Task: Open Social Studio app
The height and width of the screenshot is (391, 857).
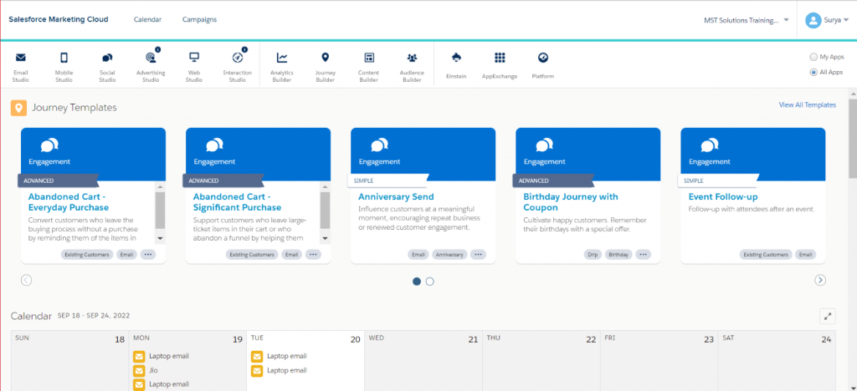Action: (x=107, y=67)
